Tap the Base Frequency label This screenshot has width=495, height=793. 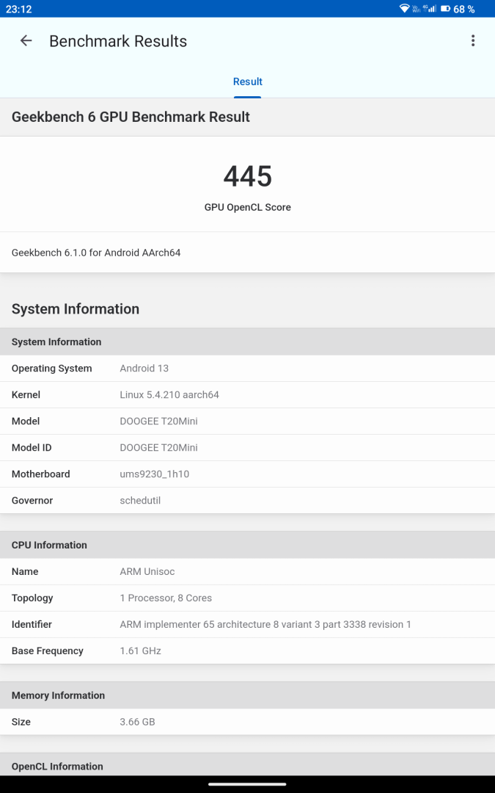pyautogui.click(x=48, y=651)
